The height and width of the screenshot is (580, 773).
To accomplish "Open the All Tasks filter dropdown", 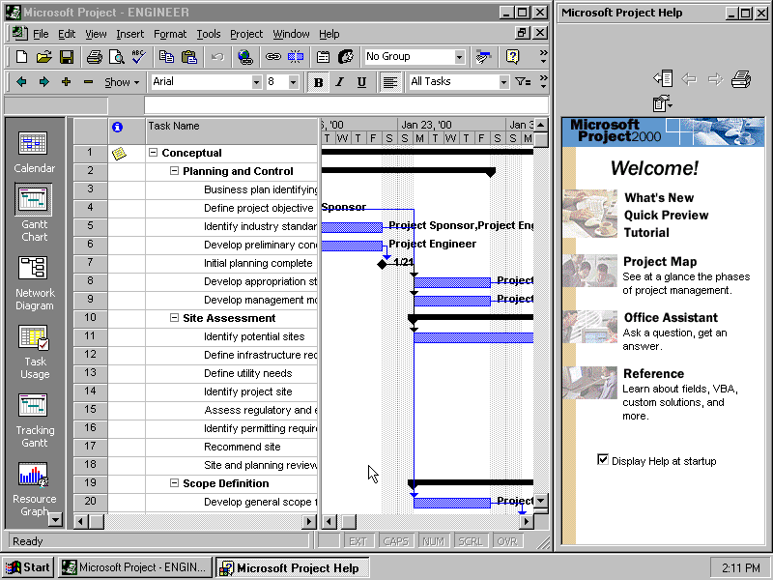I will tap(503, 82).
